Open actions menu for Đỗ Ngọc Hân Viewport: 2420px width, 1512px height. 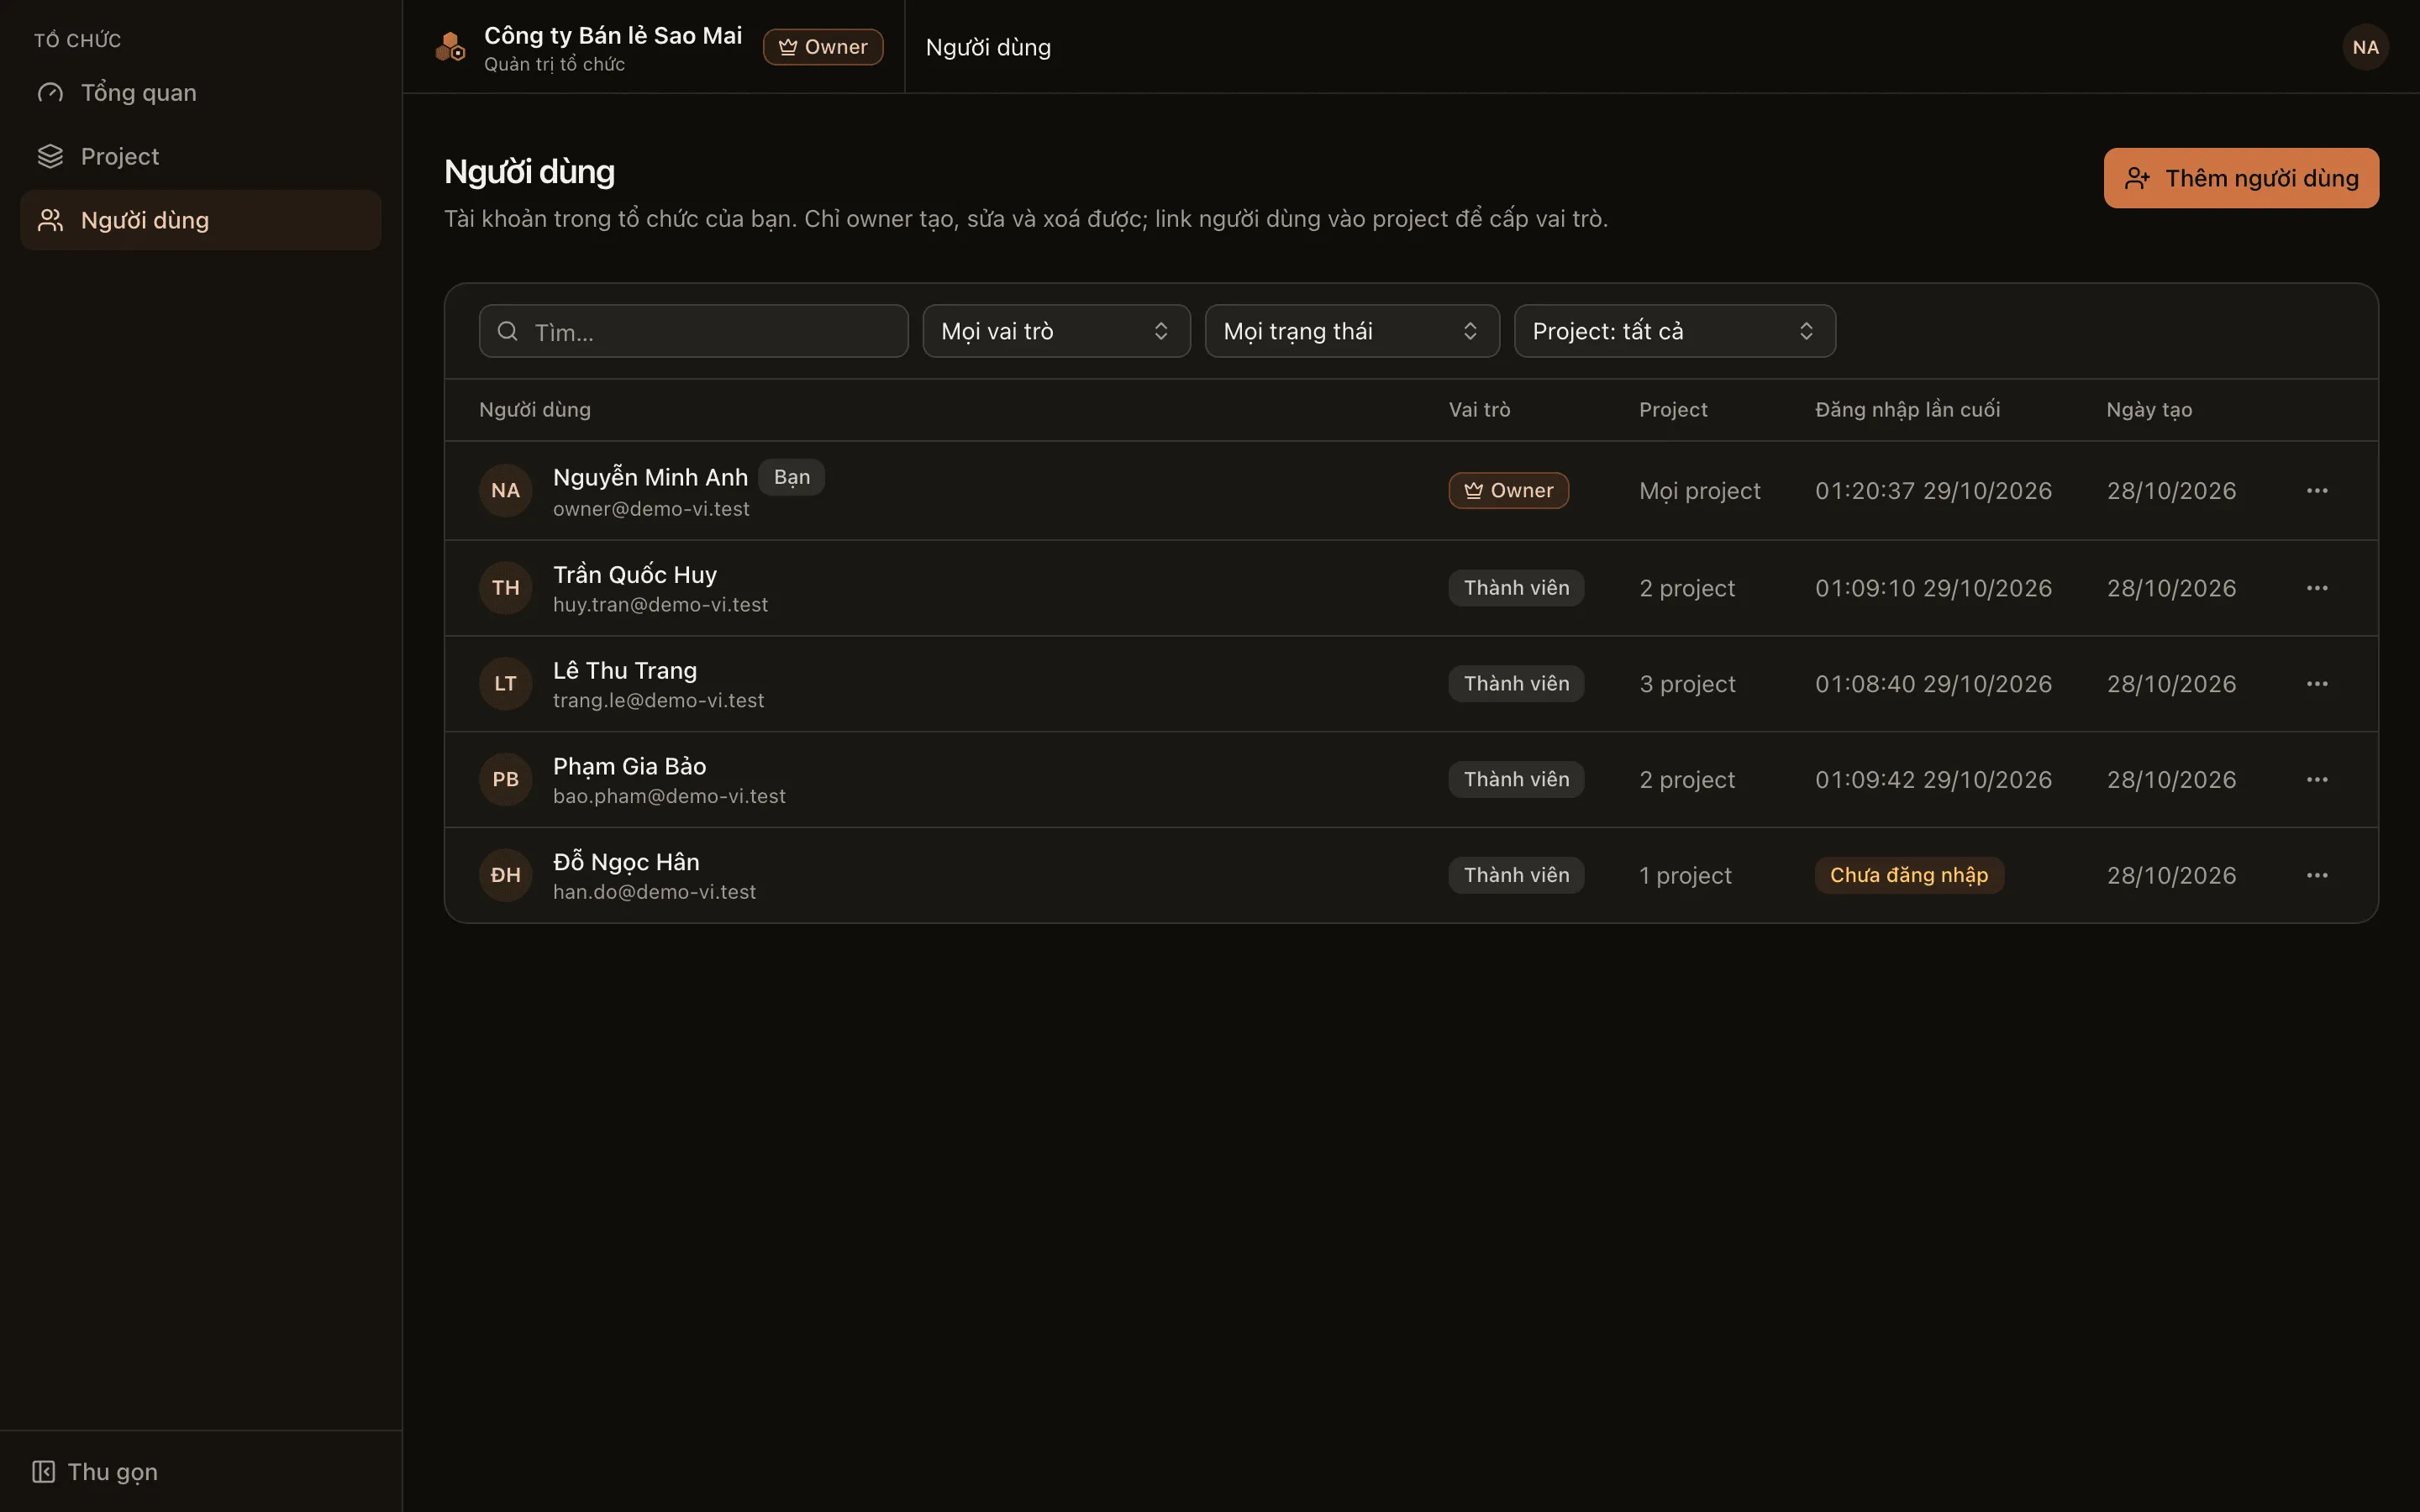tap(2317, 875)
